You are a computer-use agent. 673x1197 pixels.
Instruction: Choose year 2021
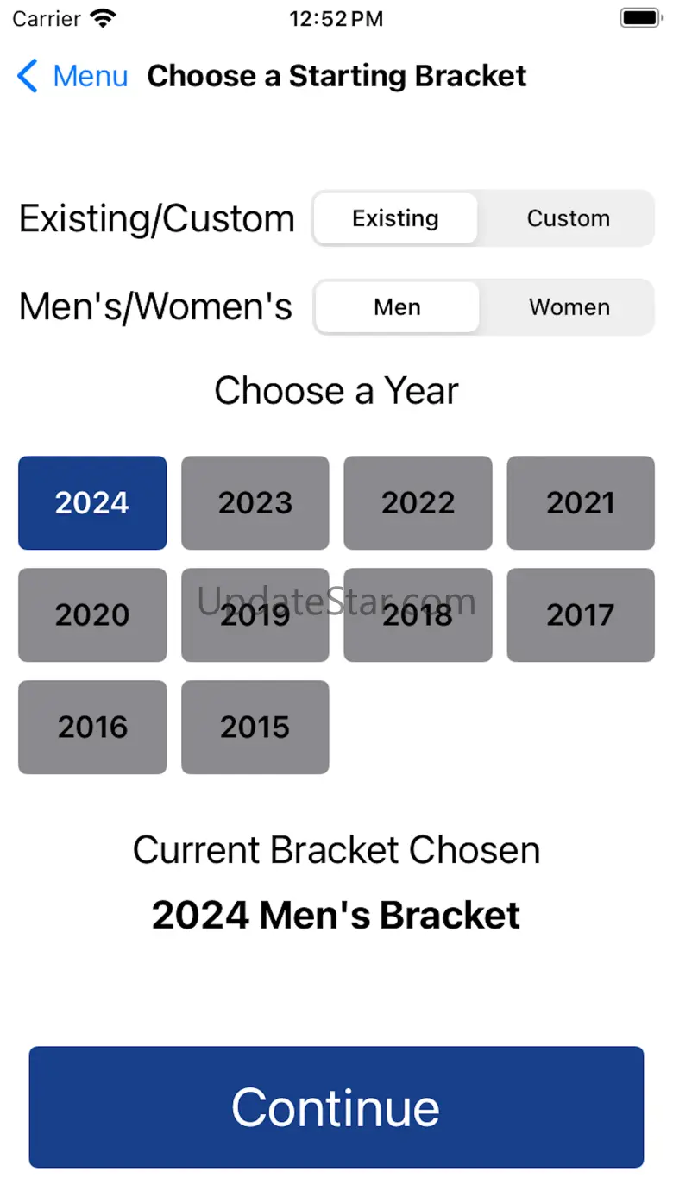coord(581,503)
